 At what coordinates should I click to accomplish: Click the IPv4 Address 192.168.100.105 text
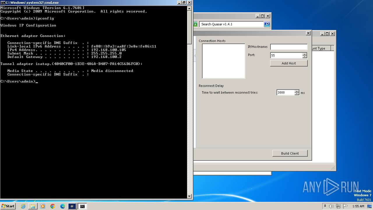[x=67, y=50]
